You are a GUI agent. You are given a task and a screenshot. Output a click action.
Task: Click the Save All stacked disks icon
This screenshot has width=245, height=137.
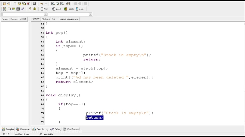24,4
